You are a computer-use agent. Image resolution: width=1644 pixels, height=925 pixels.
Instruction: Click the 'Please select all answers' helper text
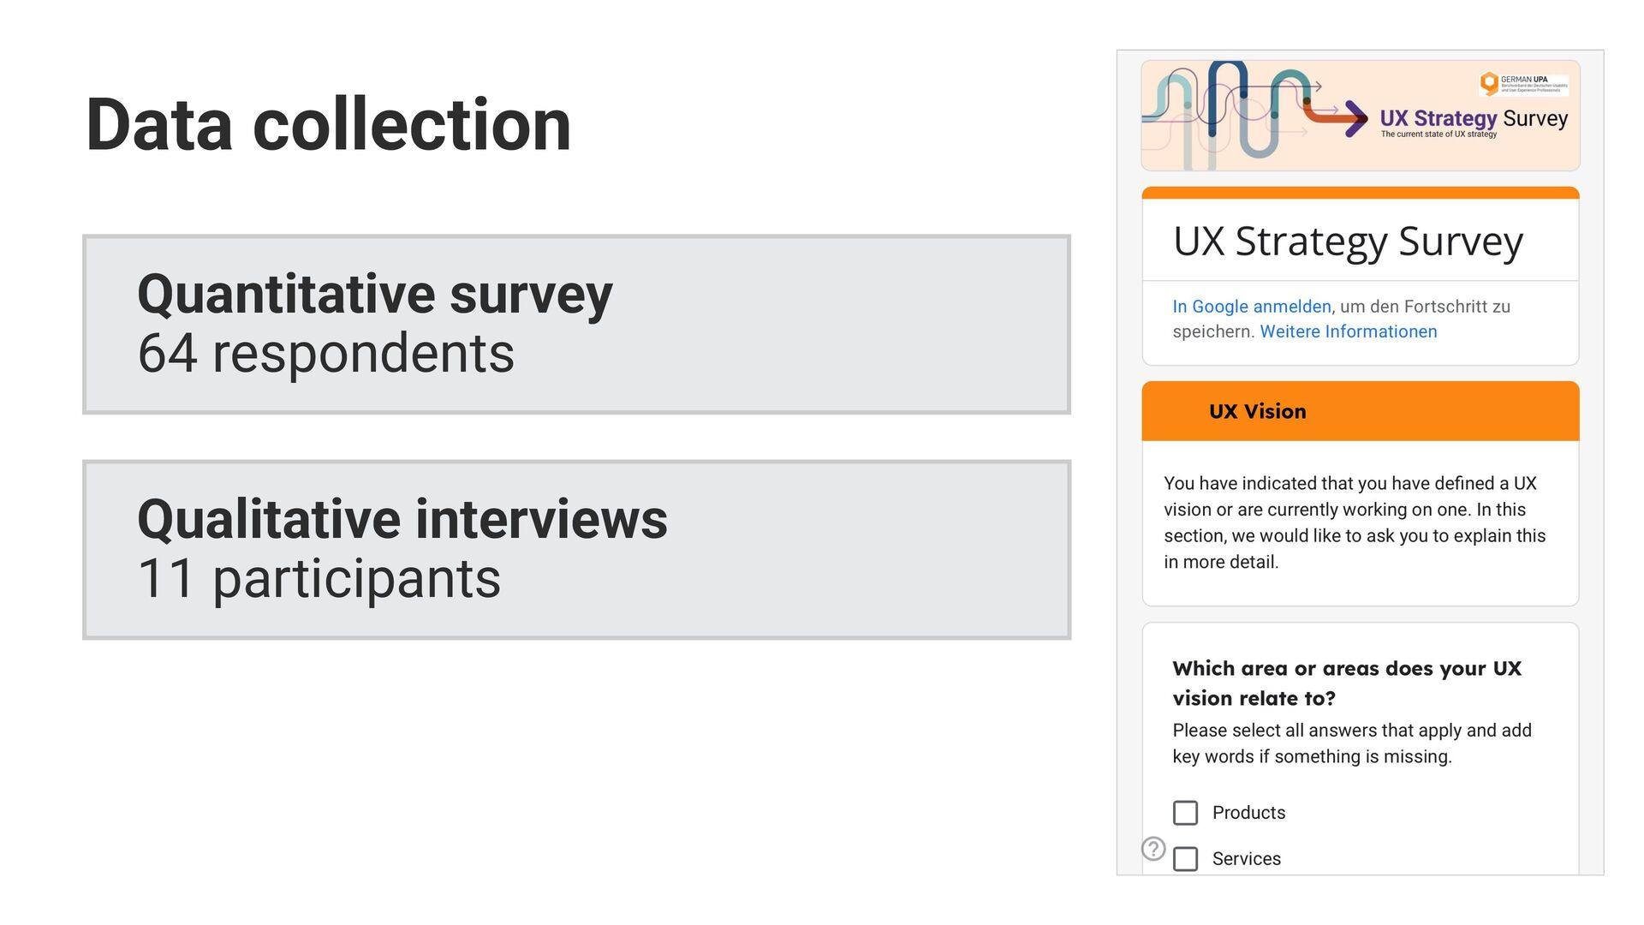pyautogui.click(x=1351, y=743)
